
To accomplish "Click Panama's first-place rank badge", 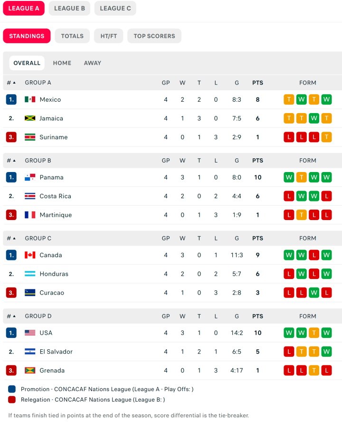I will pyautogui.click(x=11, y=177).
